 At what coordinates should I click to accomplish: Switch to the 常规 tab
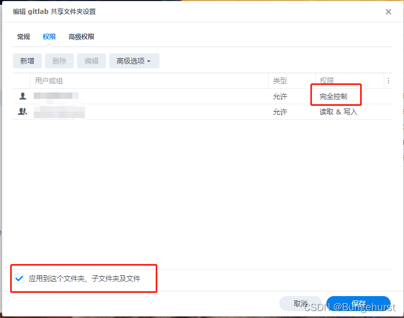(24, 37)
